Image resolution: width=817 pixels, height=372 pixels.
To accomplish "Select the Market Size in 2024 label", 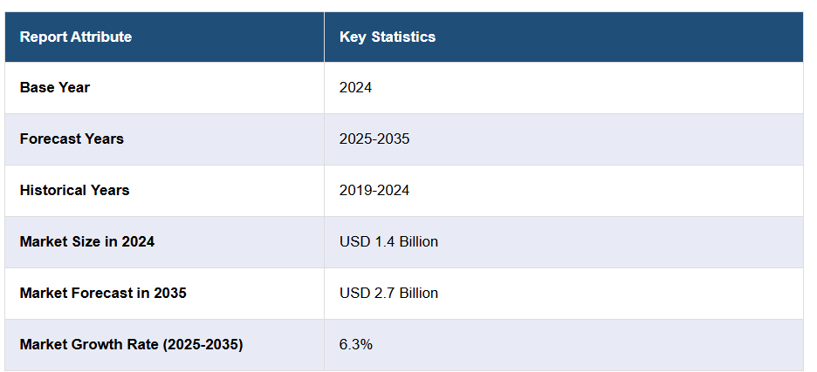I will point(87,241).
